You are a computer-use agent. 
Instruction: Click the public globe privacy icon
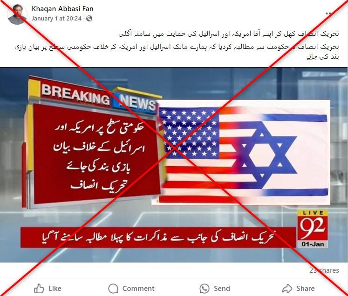click(x=89, y=19)
